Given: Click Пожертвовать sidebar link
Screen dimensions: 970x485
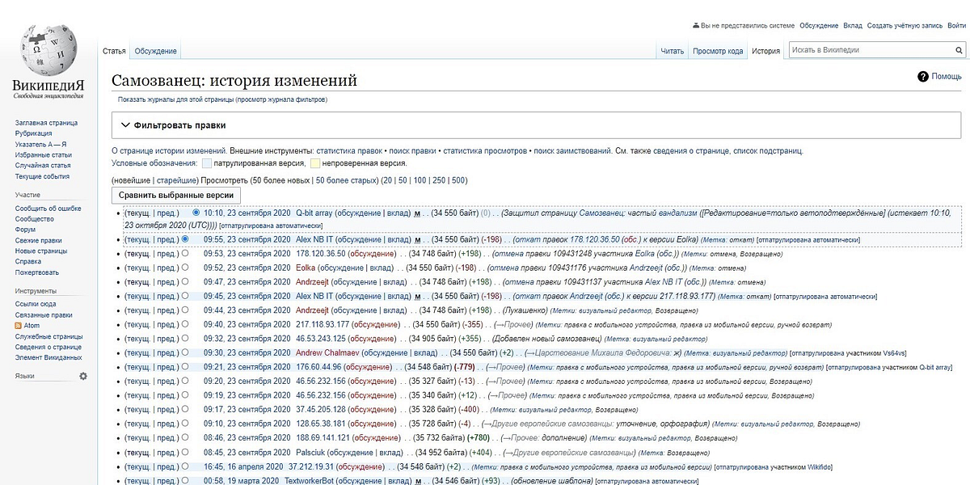Looking at the screenshot, I should point(37,272).
